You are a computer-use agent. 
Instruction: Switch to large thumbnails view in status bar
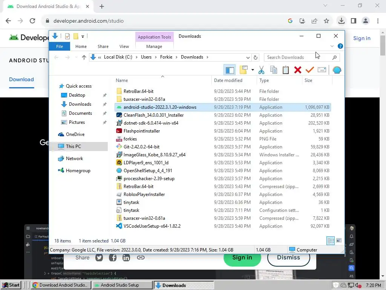click(x=339, y=241)
